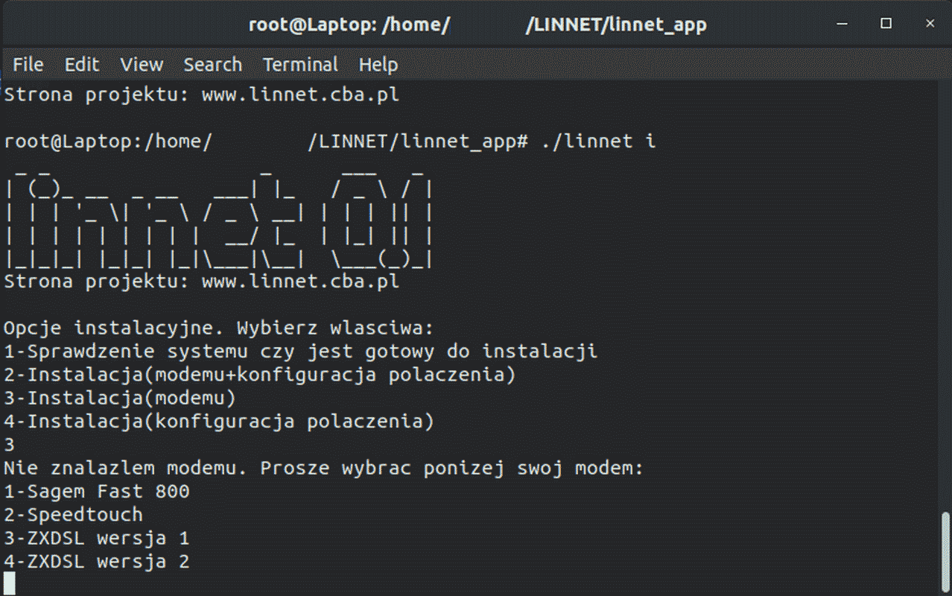
Task: Open the Edit menu
Action: [82, 65]
